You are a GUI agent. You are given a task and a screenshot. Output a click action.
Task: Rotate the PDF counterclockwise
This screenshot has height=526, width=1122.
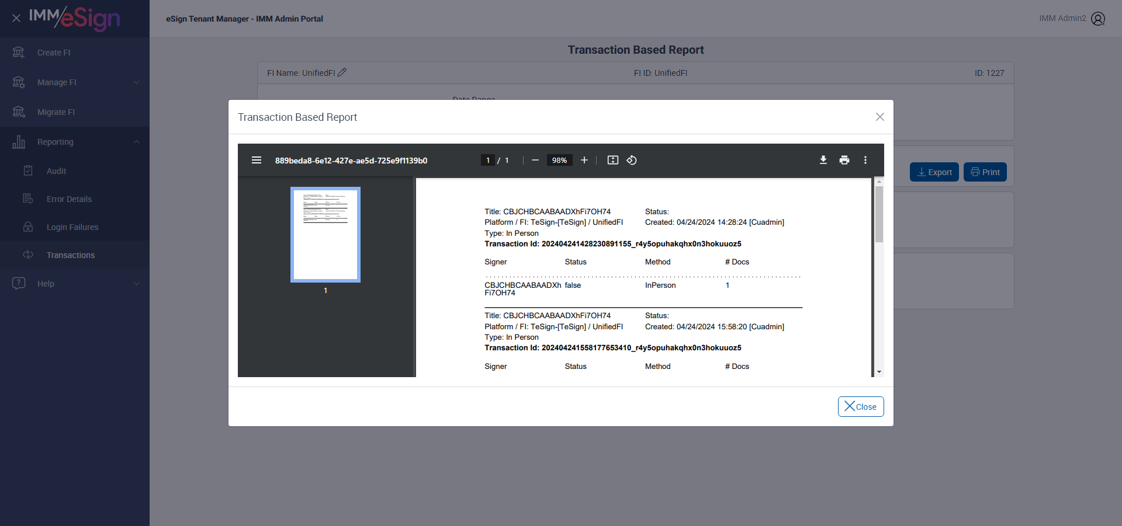point(632,160)
